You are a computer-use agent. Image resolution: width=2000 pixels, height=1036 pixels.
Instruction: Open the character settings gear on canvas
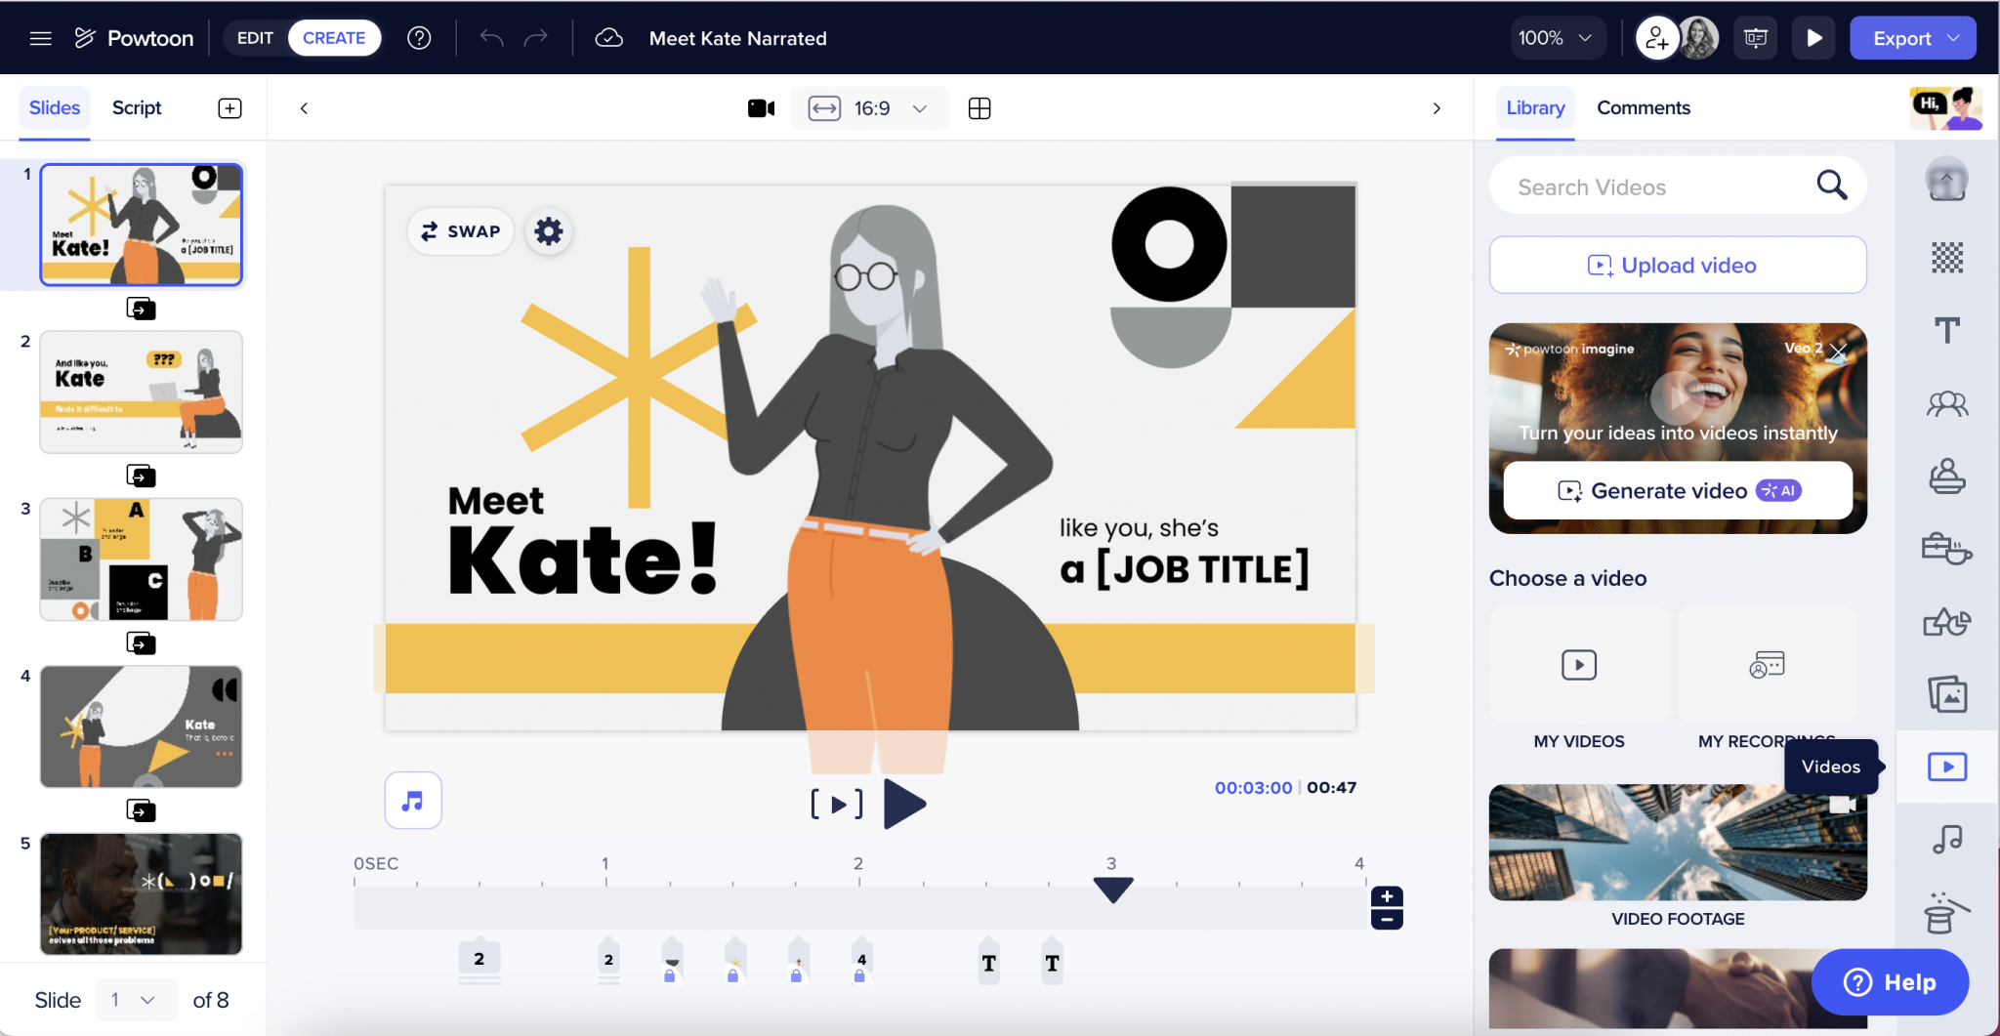pyautogui.click(x=549, y=231)
